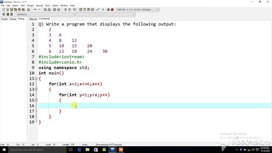Open the Search menu
This screenshot has width=272, height=153.
click(x=15, y=6)
